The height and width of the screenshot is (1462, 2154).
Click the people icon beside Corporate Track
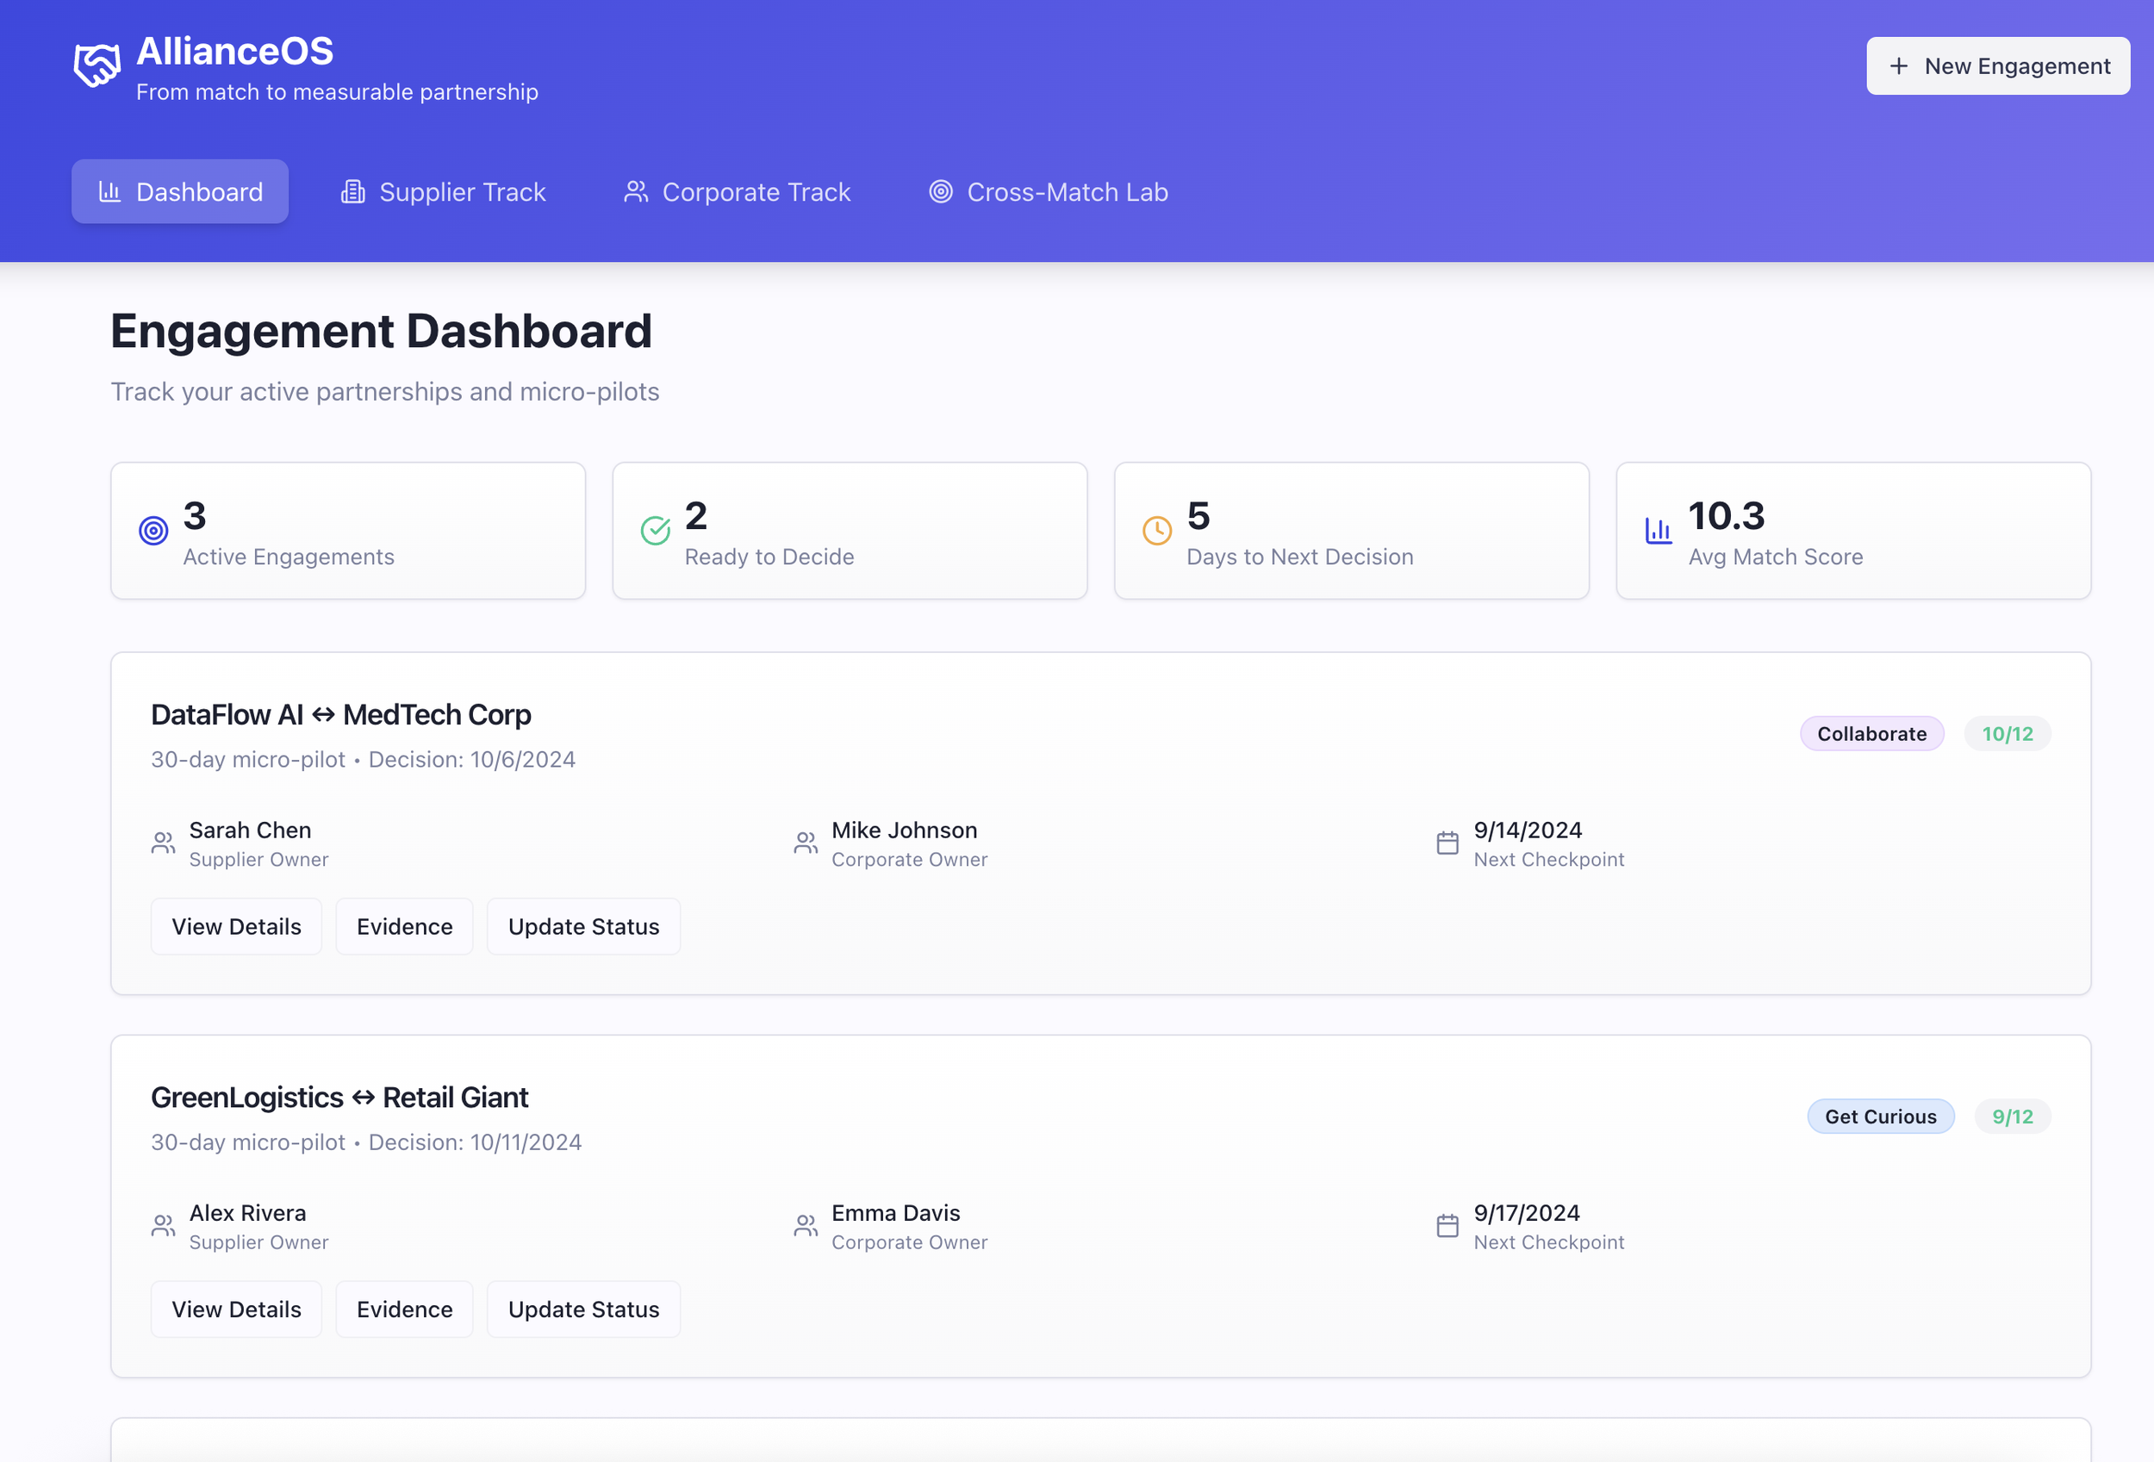(636, 192)
